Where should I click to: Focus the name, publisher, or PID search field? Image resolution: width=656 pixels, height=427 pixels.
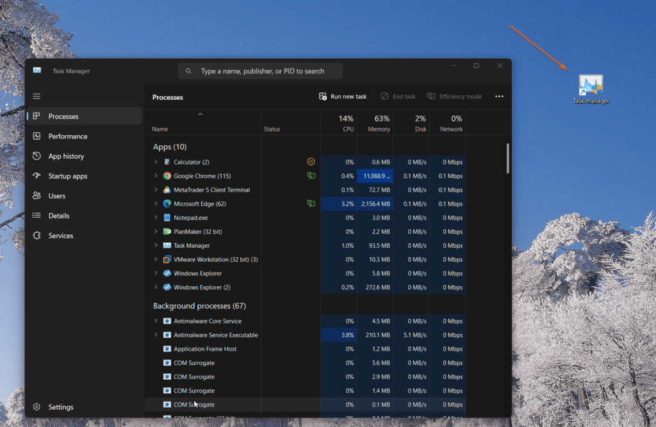[x=260, y=71]
